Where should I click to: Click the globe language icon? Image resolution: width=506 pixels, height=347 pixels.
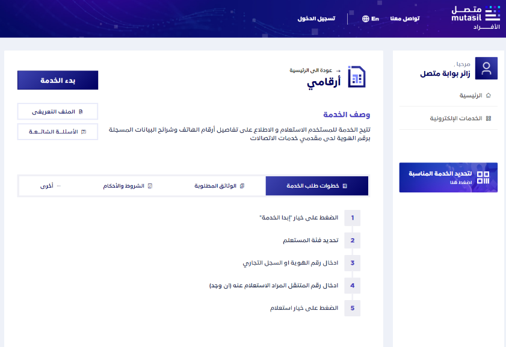(x=365, y=19)
